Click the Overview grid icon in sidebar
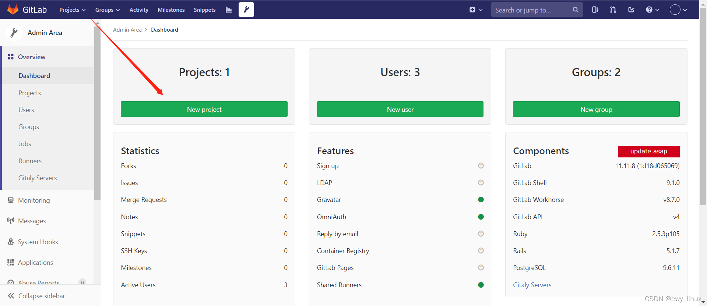The width and height of the screenshot is (707, 306). [x=11, y=57]
